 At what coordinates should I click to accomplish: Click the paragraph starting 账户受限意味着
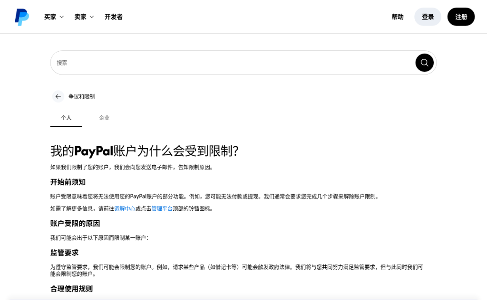[214, 197]
